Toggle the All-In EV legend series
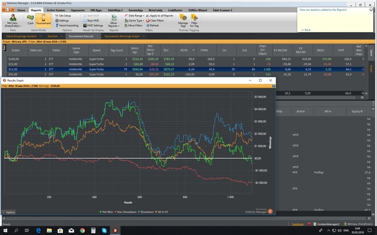 pyautogui.click(x=162, y=212)
